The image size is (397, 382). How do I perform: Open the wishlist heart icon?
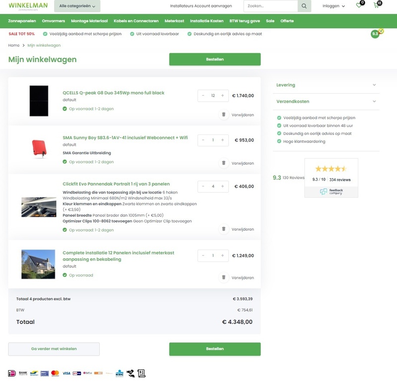[359, 5]
